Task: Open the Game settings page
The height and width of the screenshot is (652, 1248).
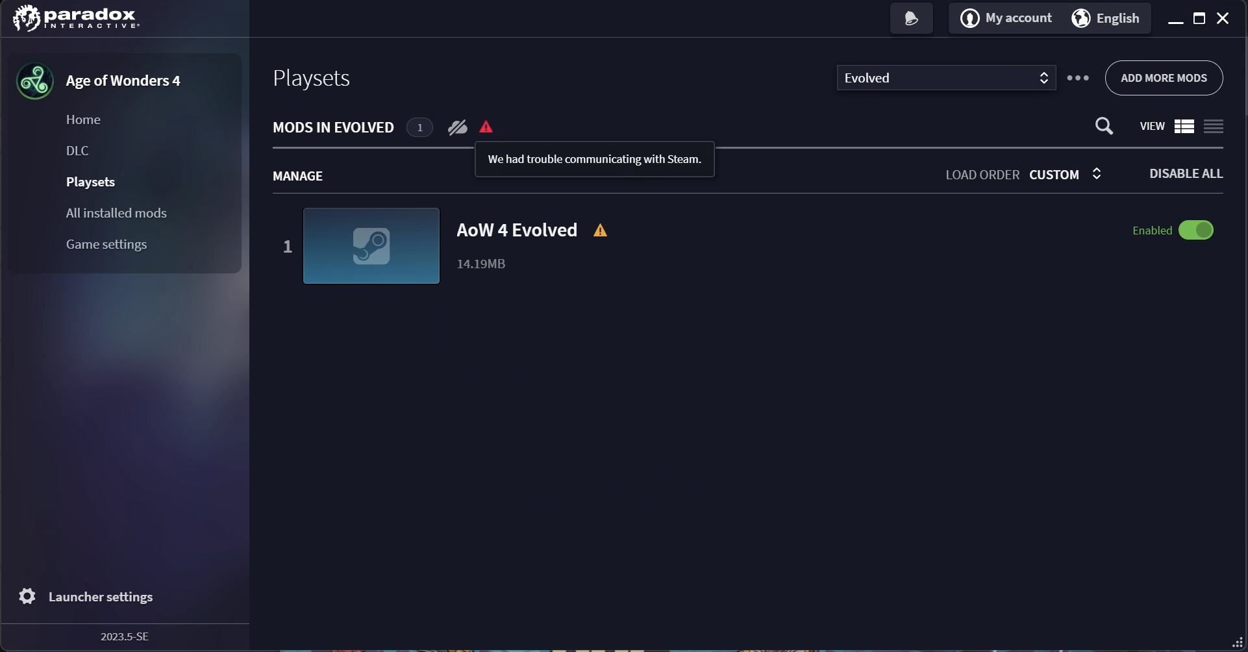Action: click(106, 244)
